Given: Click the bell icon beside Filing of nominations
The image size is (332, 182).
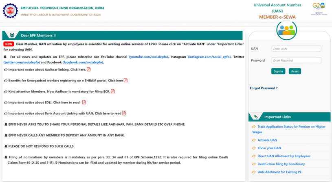Looking at the screenshot, I should [x=6, y=157].
